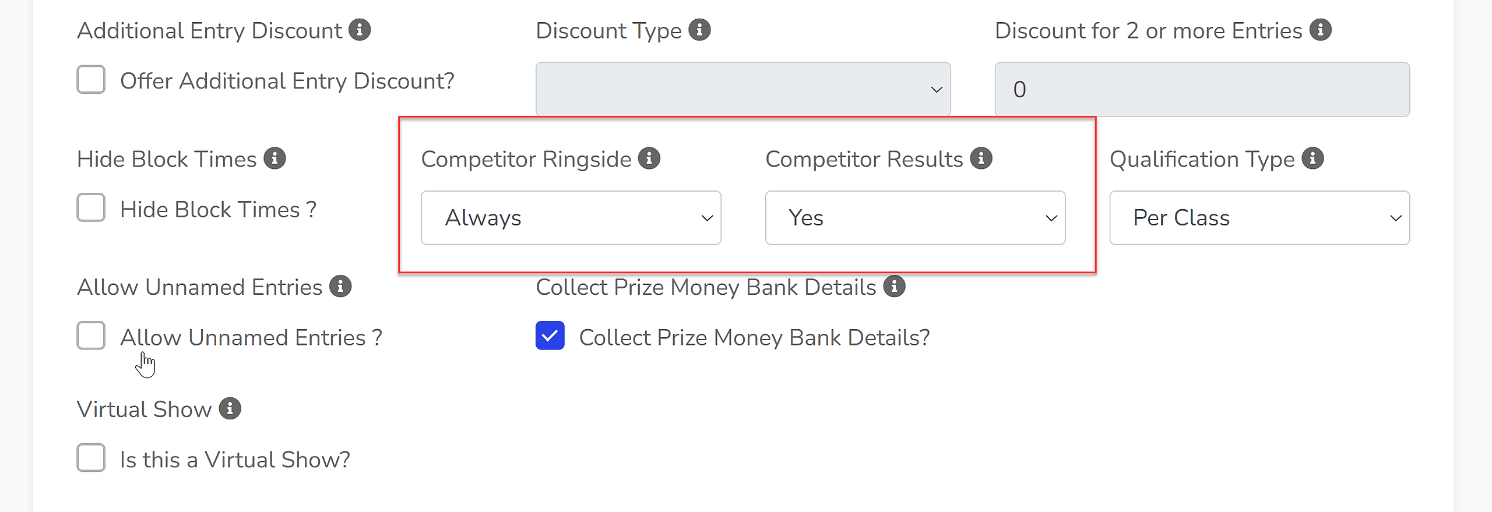The width and height of the screenshot is (1492, 512).
Task: Click info icon beside Additional Entry Discount
Action: coord(360,30)
